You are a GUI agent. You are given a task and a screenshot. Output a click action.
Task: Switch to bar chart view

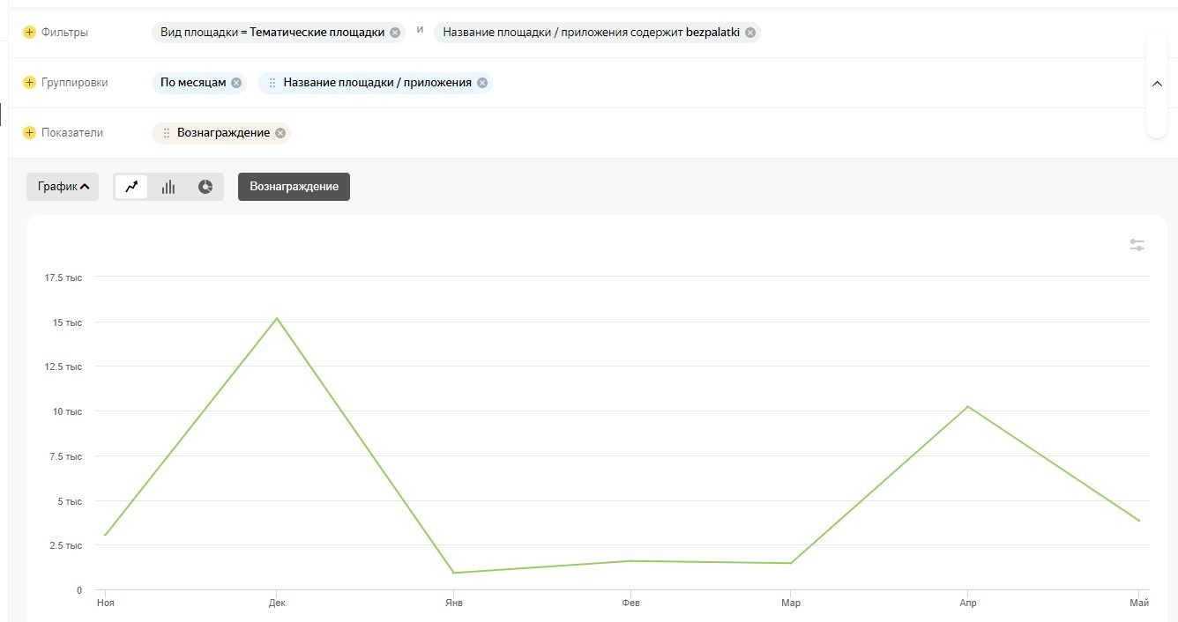pos(168,187)
